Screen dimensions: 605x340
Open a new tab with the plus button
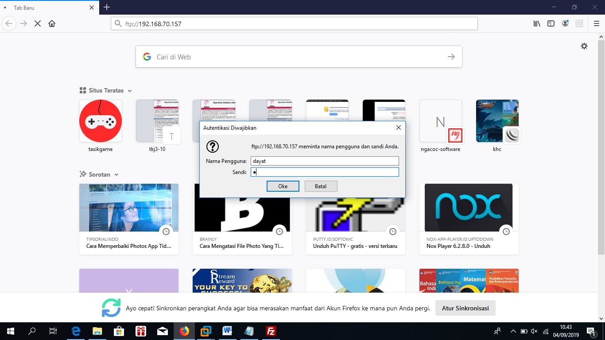106,8
